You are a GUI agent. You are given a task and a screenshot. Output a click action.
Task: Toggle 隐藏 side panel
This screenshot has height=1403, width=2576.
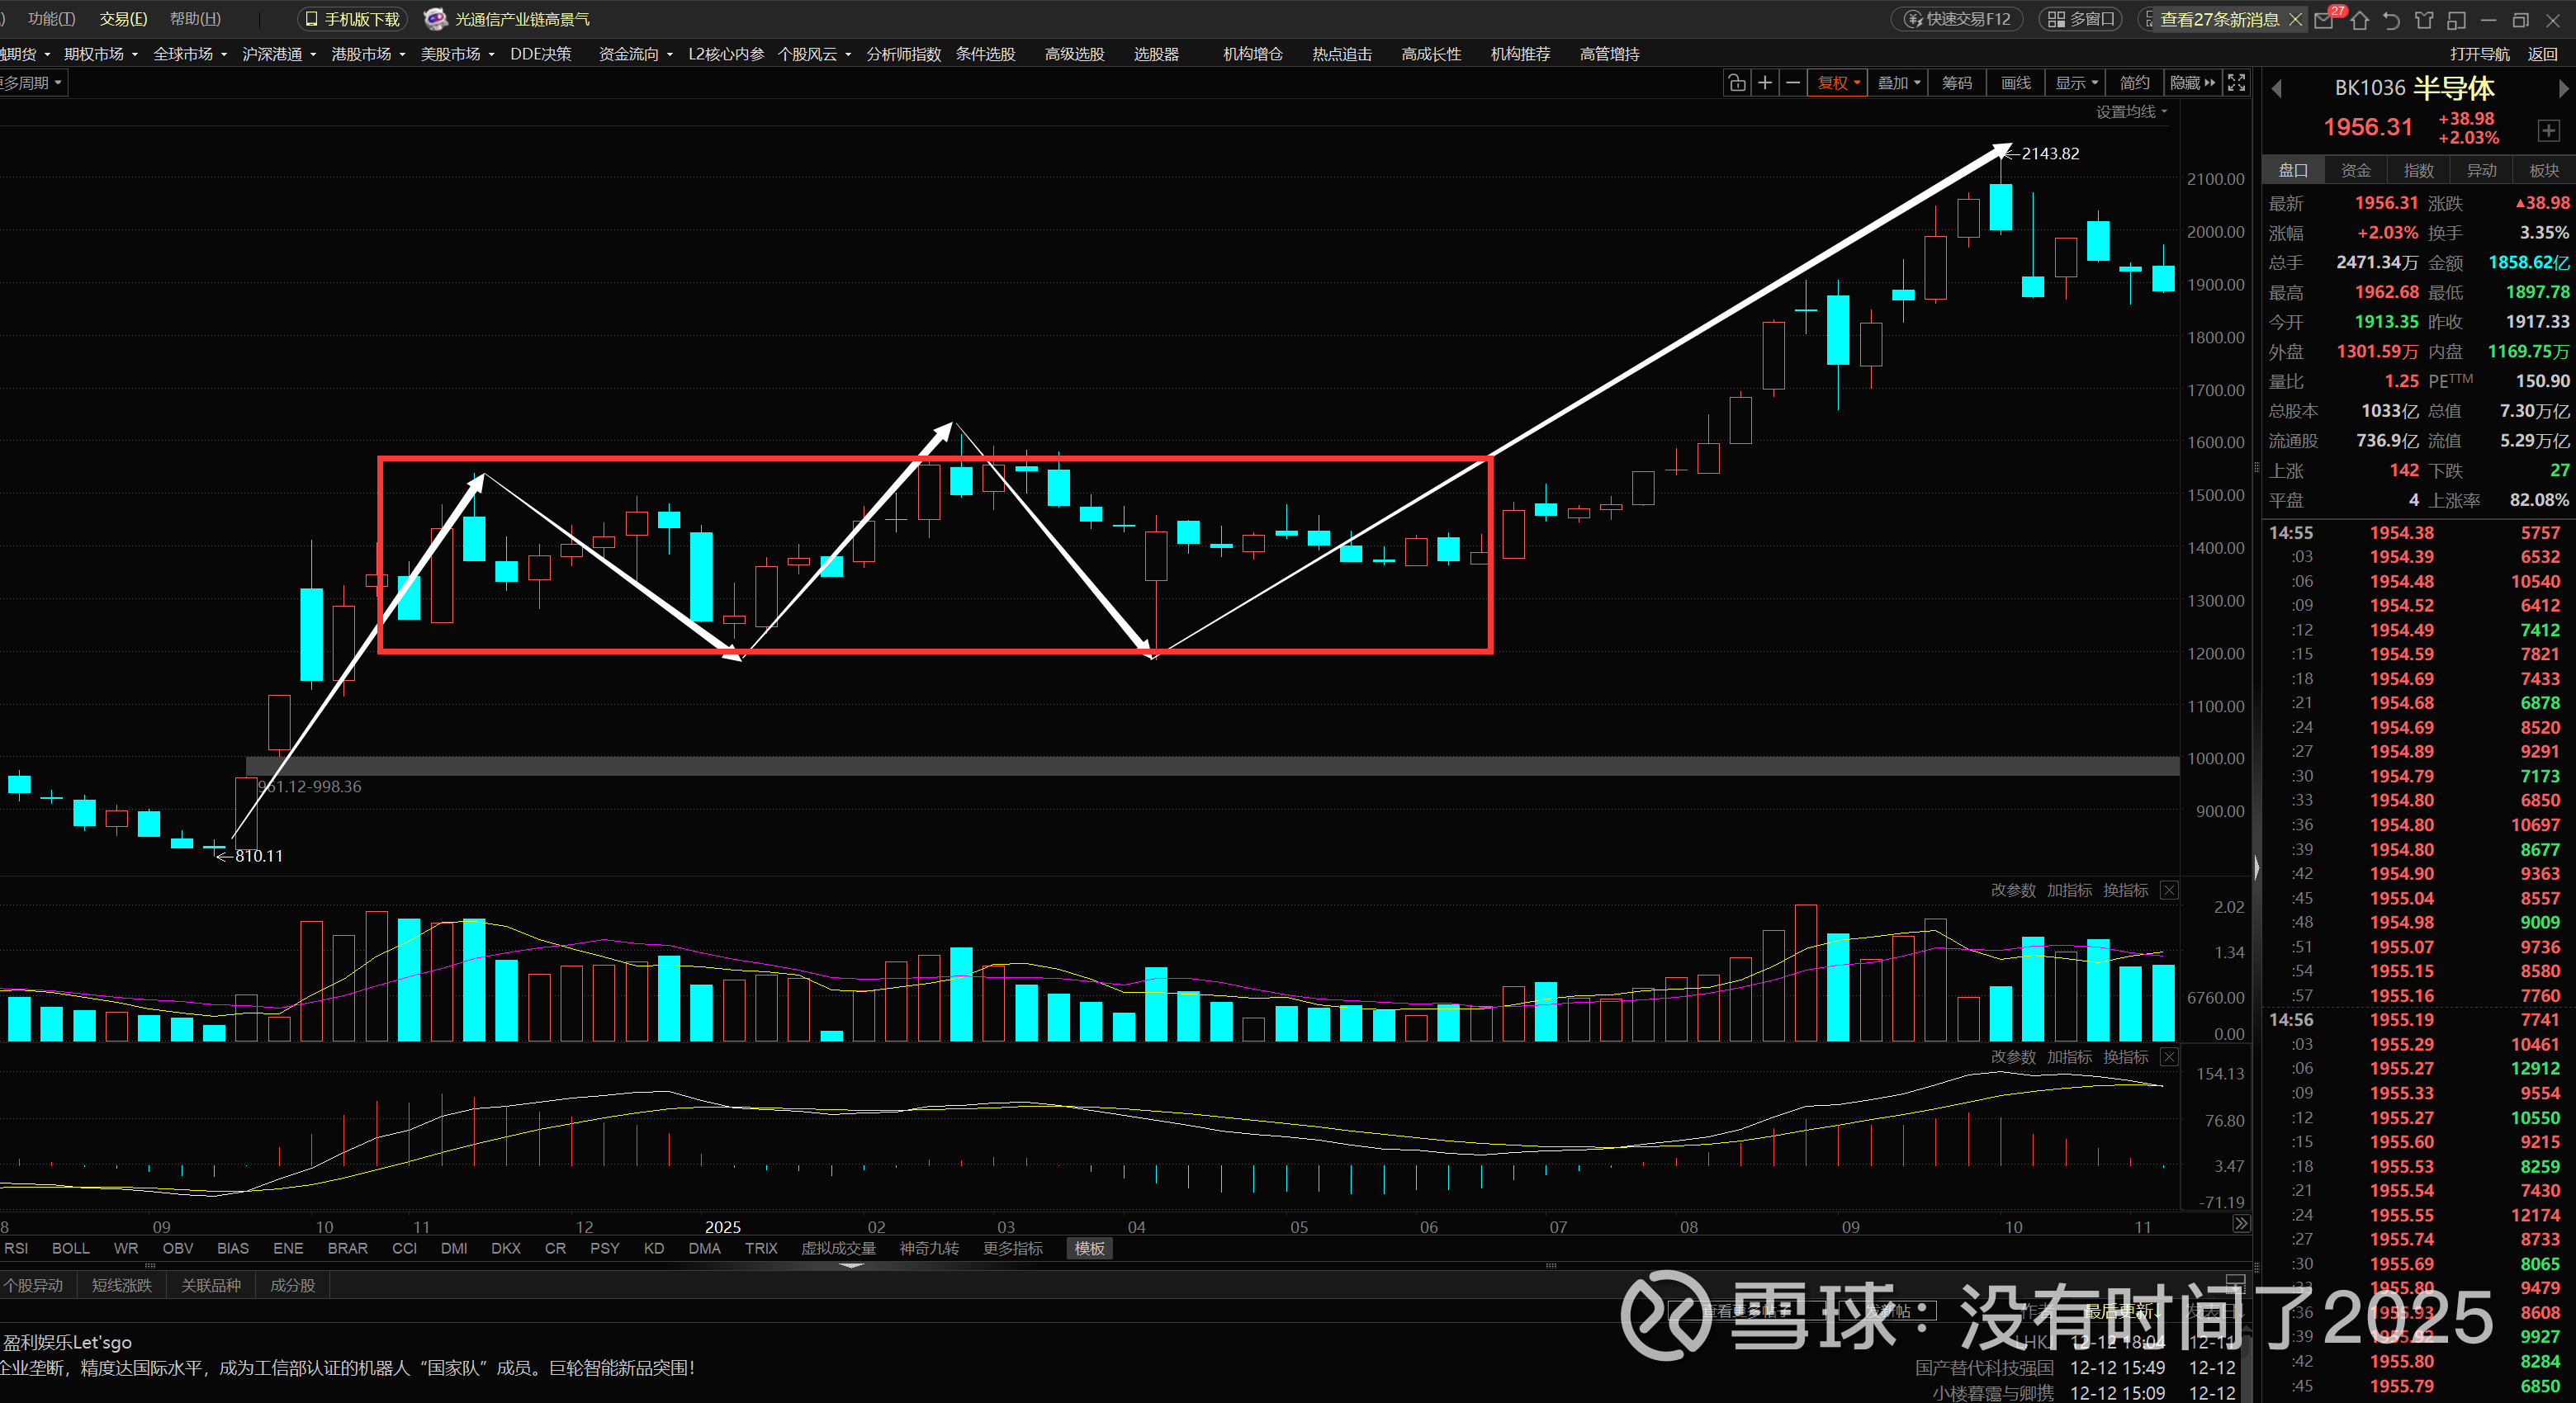point(2192,83)
